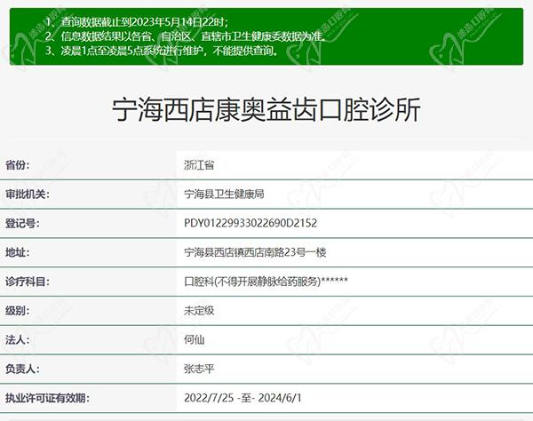
Task: Click the 审批机关 field label
Action: [x=27, y=195]
